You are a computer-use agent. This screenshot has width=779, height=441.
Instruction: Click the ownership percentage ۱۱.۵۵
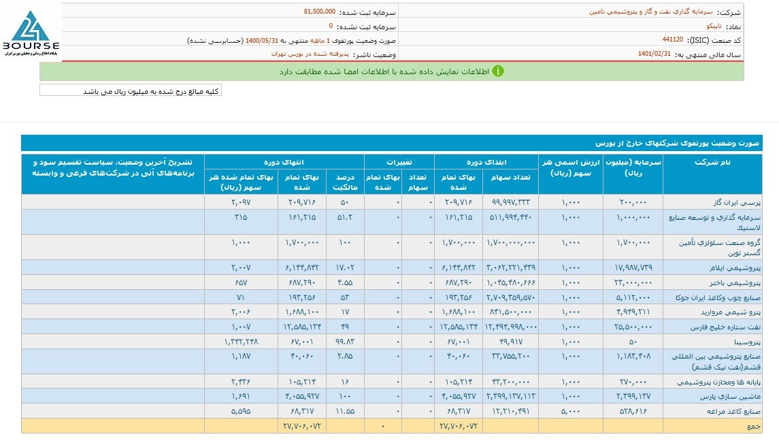(345, 411)
